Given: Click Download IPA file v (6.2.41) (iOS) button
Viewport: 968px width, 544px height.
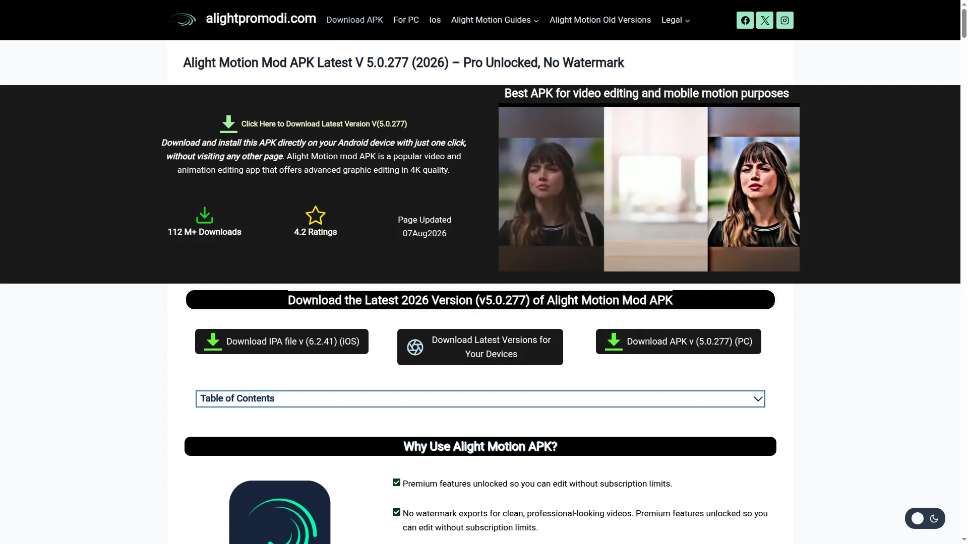Looking at the screenshot, I should coord(282,342).
